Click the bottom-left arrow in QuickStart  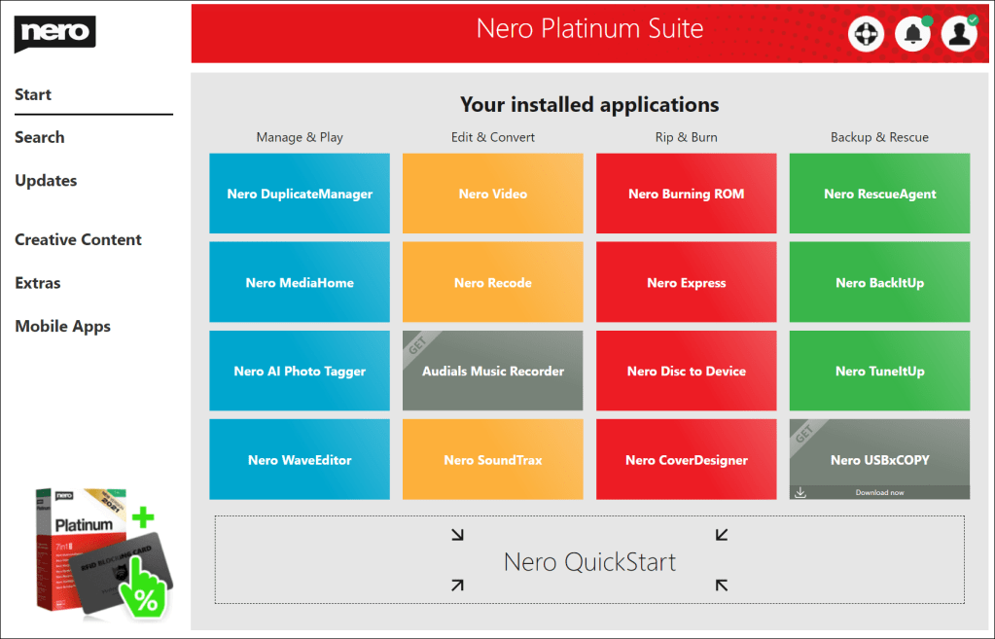tap(458, 585)
